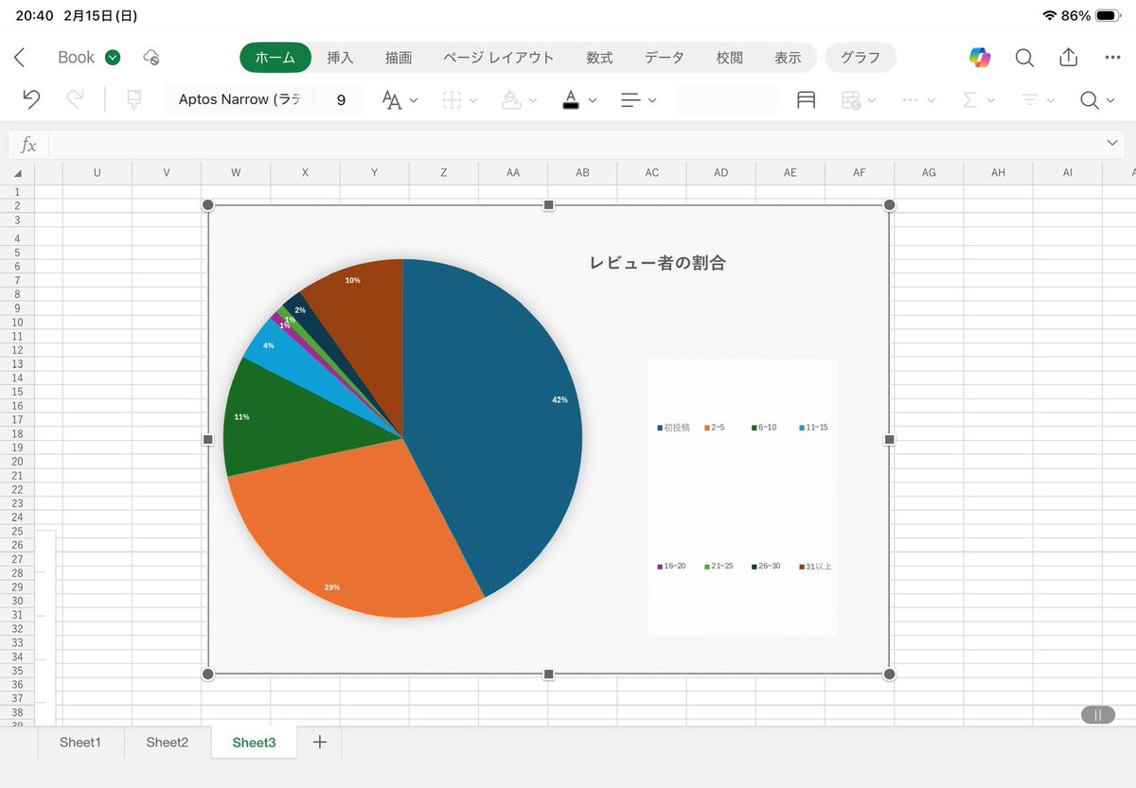Click the 2~5 legend entry
Image resolution: width=1136 pixels, height=788 pixels.
[x=715, y=428]
